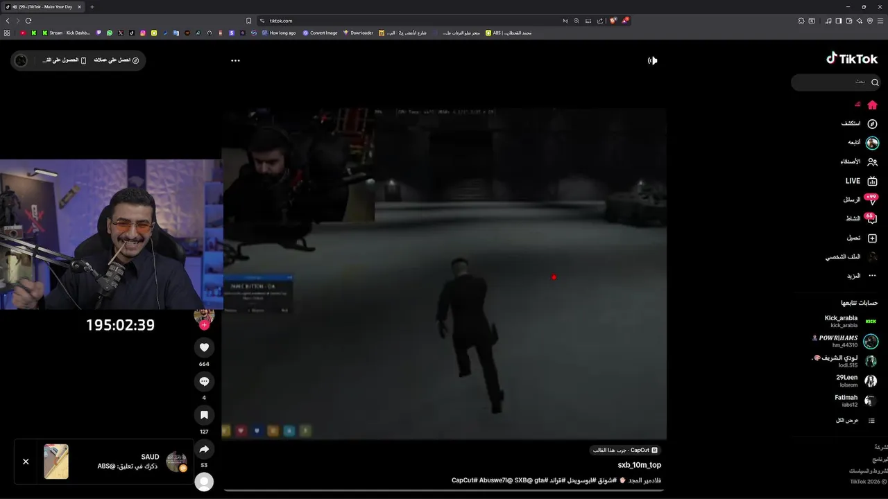The width and height of the screenshot is (888, 499).
Task: Click CapCut try this template tag
Action: (x=624, y=450)
